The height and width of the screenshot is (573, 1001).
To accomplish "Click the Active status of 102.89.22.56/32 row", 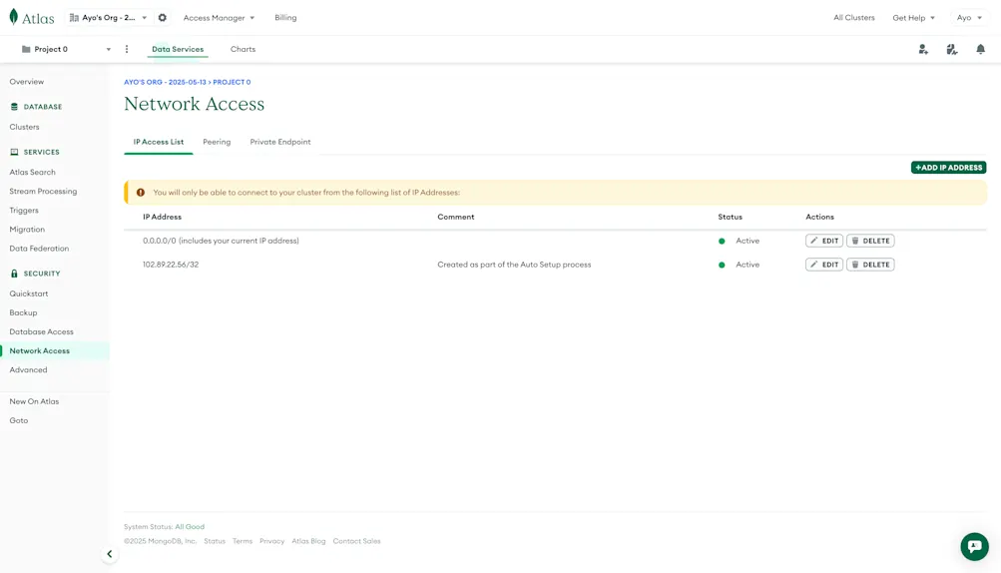I will (x=748, y=265).
